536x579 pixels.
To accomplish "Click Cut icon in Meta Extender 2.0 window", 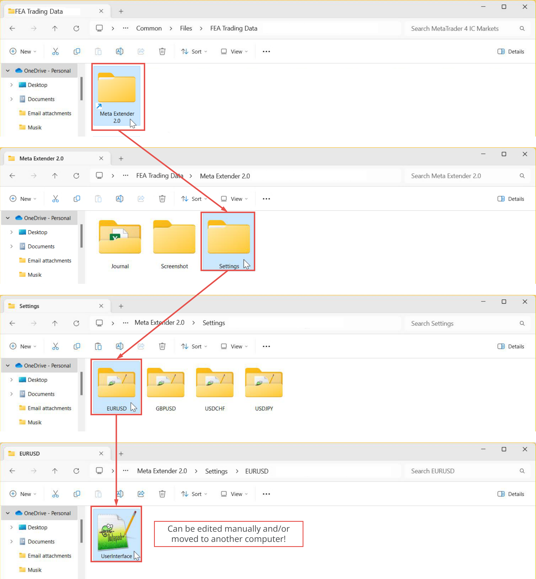I will 55,199.
